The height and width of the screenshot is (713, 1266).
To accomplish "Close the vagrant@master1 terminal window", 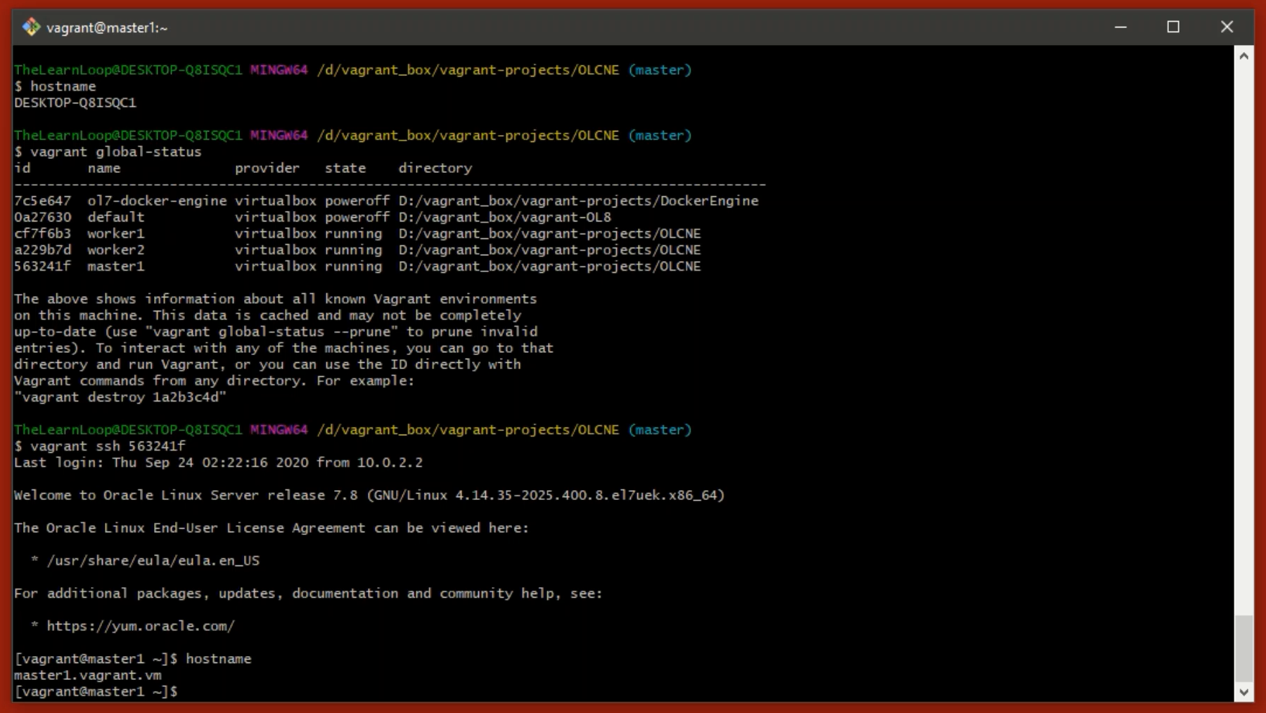I will 1227,27.
